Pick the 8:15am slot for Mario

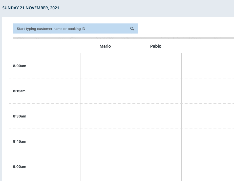tap(105, 91)
